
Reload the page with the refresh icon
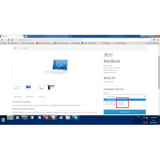coord(9,40)
